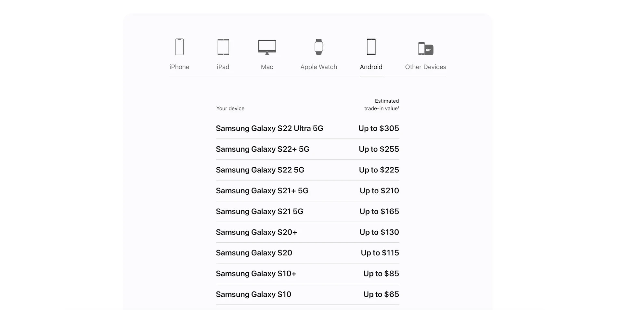This screenshot has width=624, height=310.
Task: Select the iPhone device icon
Action: 179,47
